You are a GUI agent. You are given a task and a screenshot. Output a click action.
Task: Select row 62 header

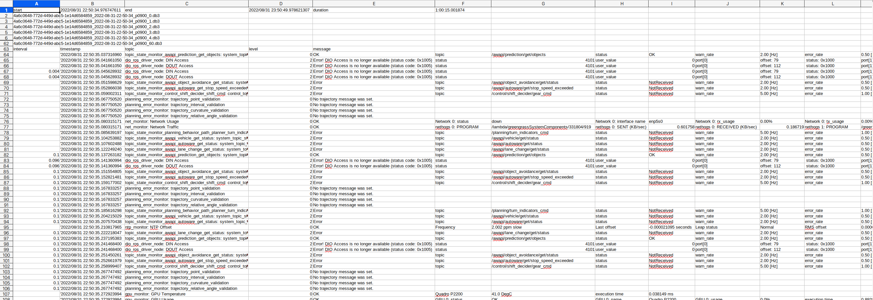coord(7,43)
